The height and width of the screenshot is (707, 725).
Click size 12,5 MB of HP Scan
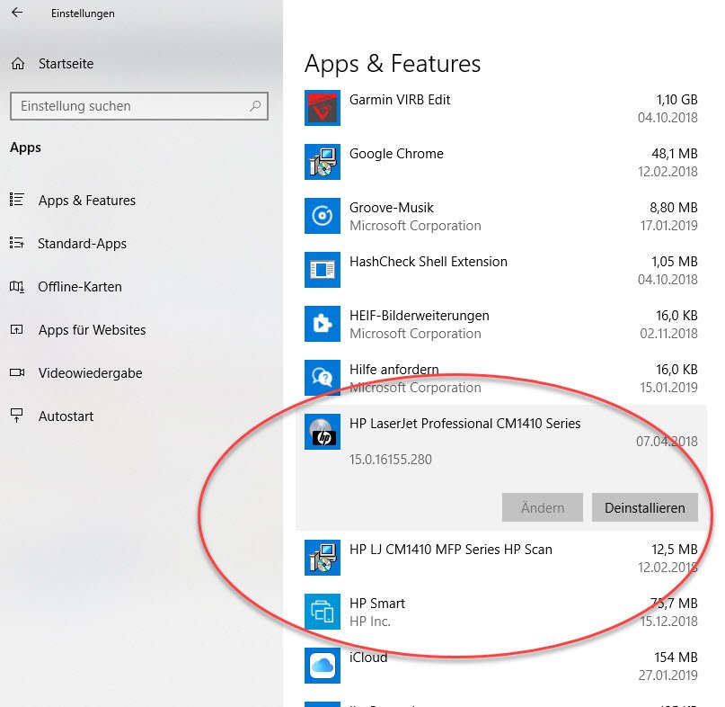coord(674,549)
